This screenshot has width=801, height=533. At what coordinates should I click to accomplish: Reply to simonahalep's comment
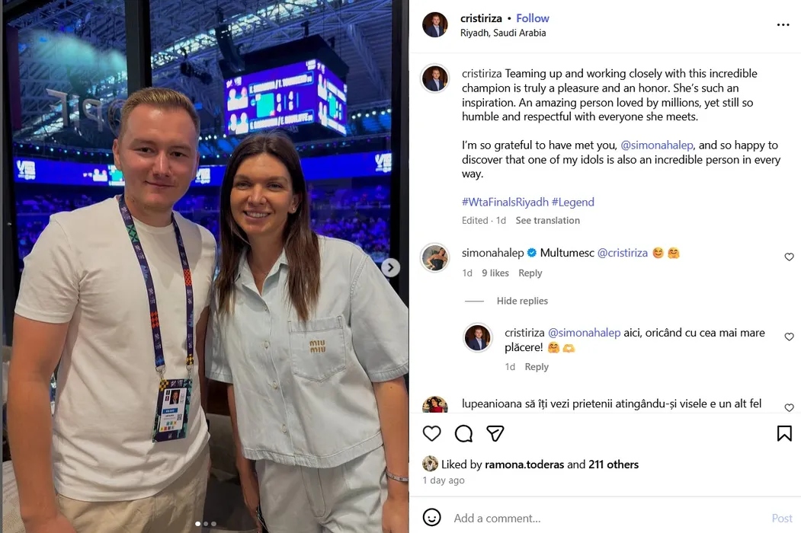[530, 273]
